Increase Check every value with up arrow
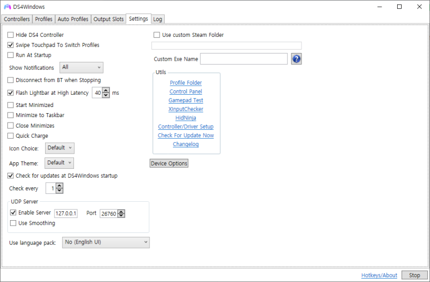Viewport: 430px width, 282px height. coord(60,186)
